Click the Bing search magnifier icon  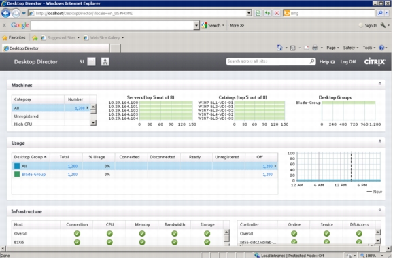click(380, 13)
